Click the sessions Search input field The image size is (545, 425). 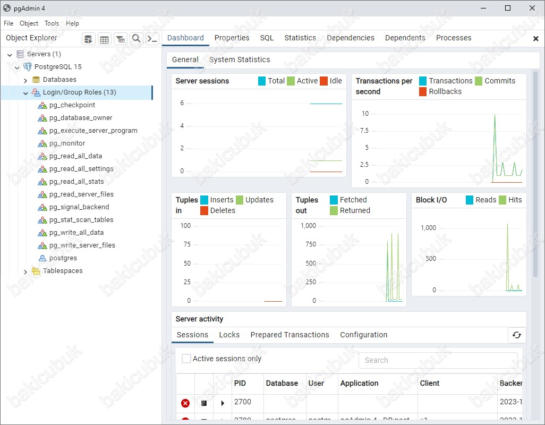(x=438, y=360)
